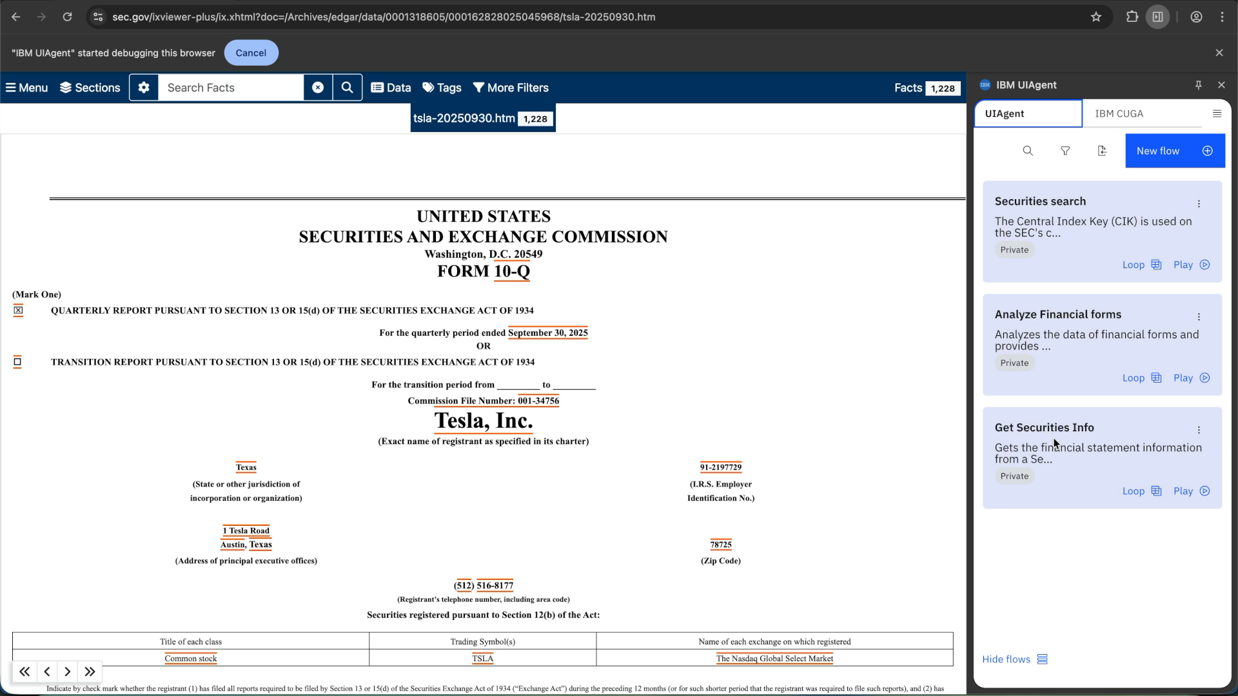
Task: Submit the facts search using the magnifier icon
Action: click(347, 88)
